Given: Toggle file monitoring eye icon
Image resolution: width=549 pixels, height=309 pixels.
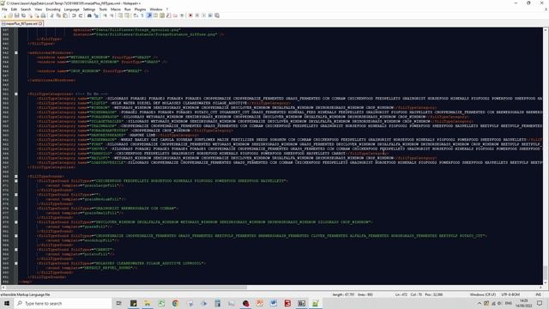Looking at the screenshot, I should point(182,15).
